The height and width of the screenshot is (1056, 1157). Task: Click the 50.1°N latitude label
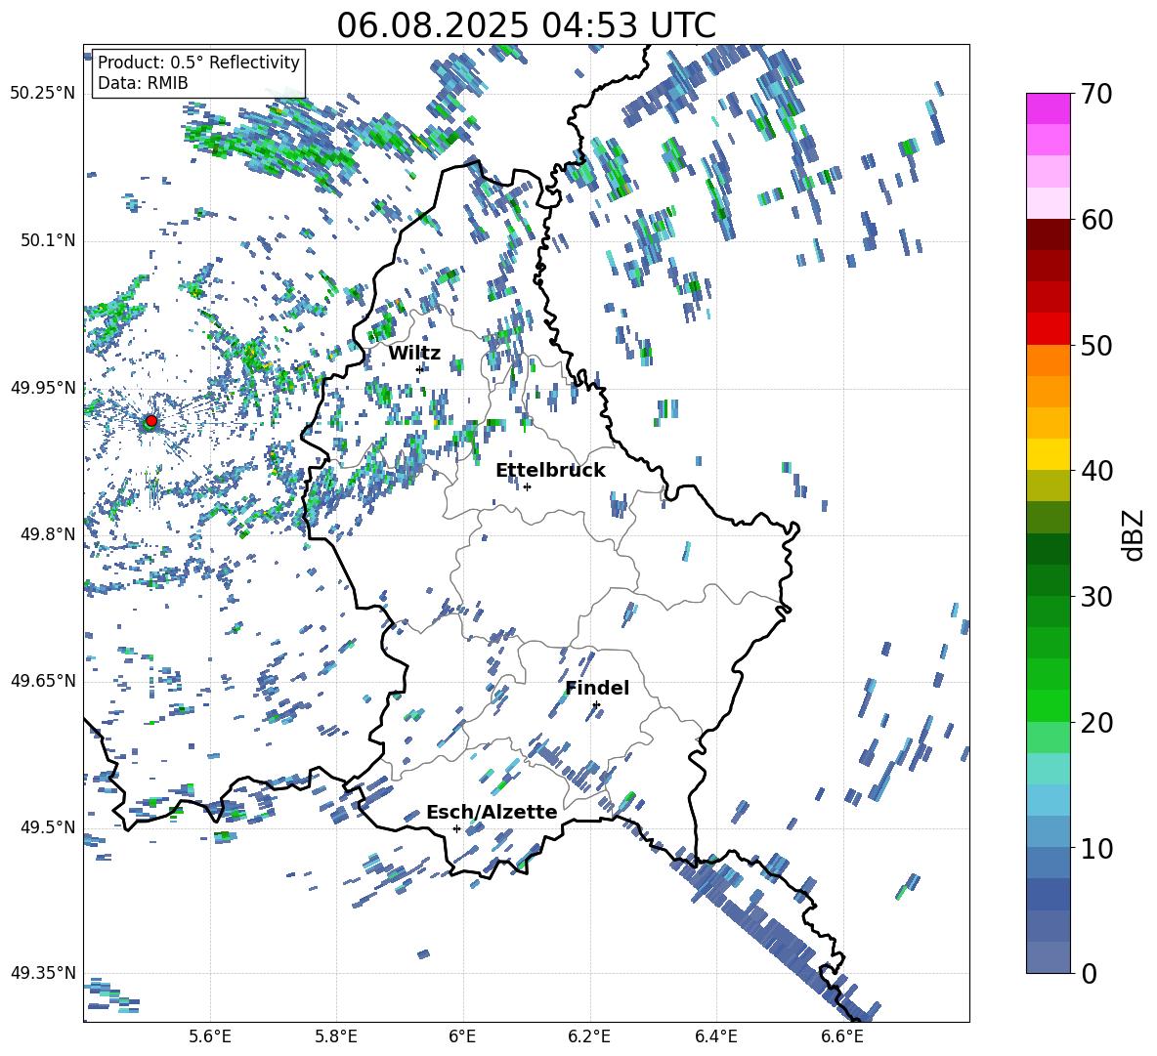(47, 240)
